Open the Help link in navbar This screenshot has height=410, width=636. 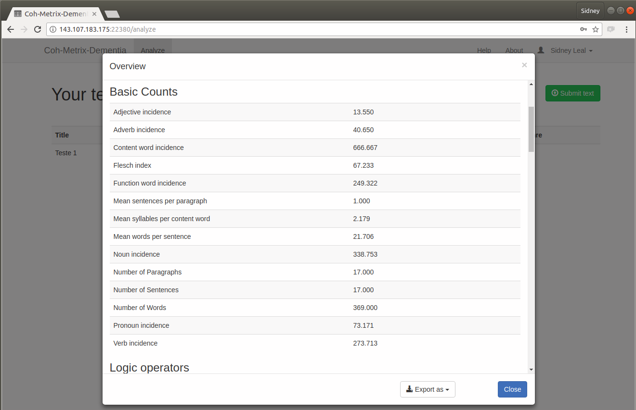(484, 50)
